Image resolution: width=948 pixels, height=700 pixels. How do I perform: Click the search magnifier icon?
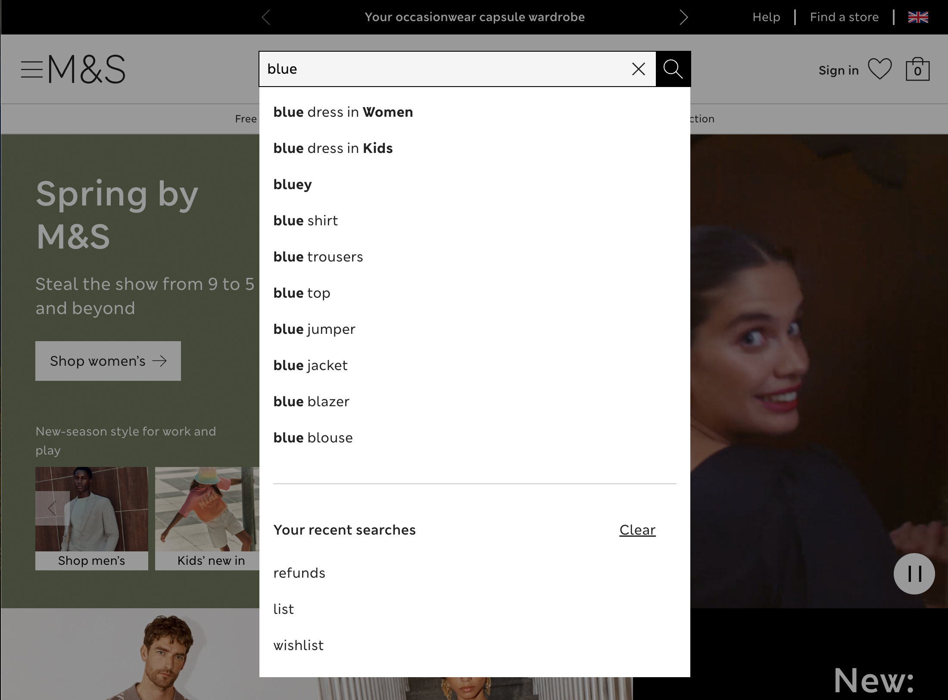pyautogui.click(x=672, y=69)
